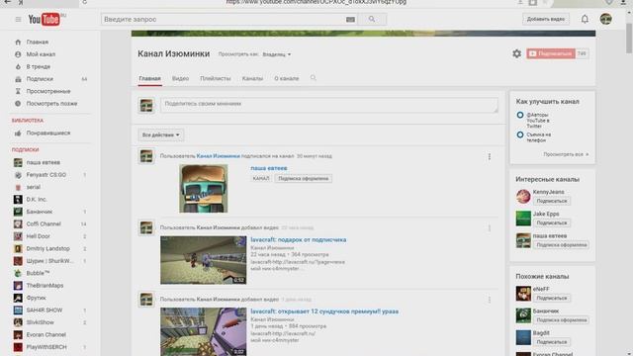Click the magnifier search button
The image size is (633, 356).
372,19
